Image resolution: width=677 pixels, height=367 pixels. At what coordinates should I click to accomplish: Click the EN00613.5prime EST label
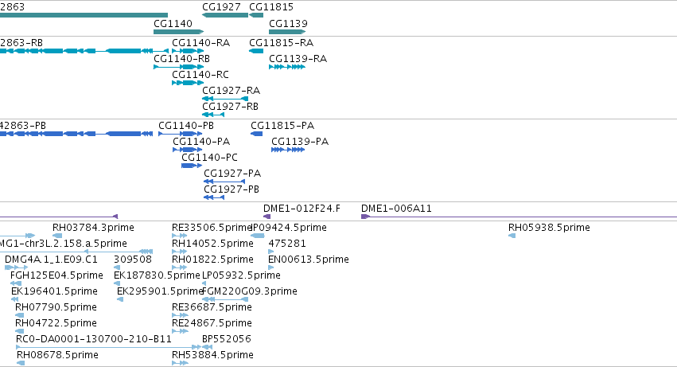click(x=309, y=260)
